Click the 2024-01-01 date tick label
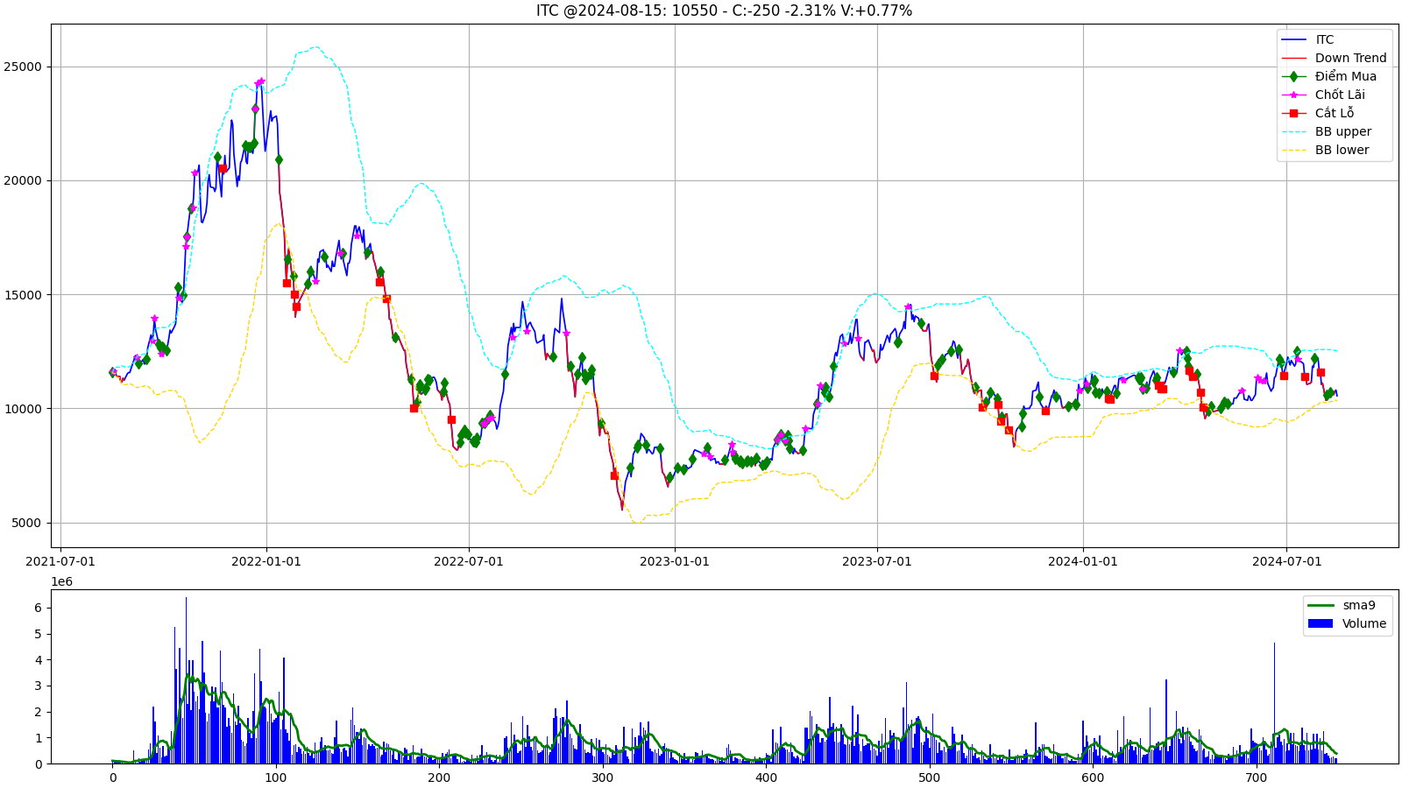This screenshot has height=788, width=1402. coord(1083,561)
